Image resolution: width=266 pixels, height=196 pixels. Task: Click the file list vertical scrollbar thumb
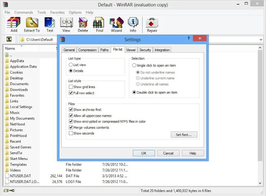(260, 105)
